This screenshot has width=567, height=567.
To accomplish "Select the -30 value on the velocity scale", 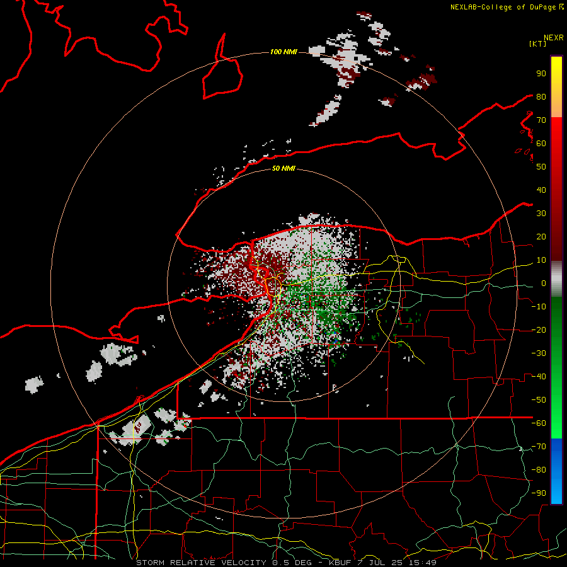I will click(539, 353).
